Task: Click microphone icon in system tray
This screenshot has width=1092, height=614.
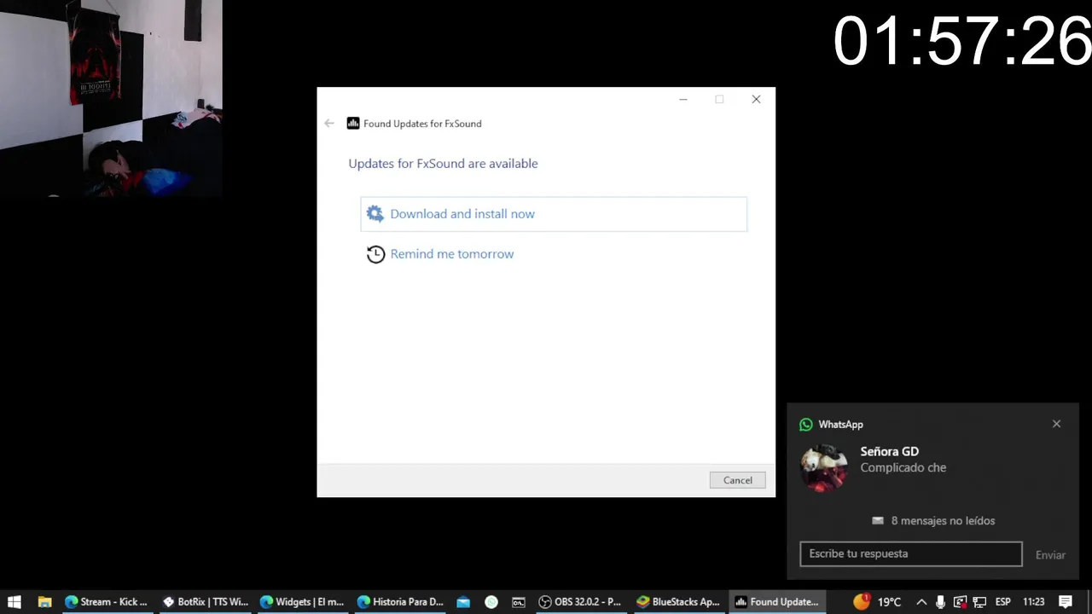Action: point(940,602)
